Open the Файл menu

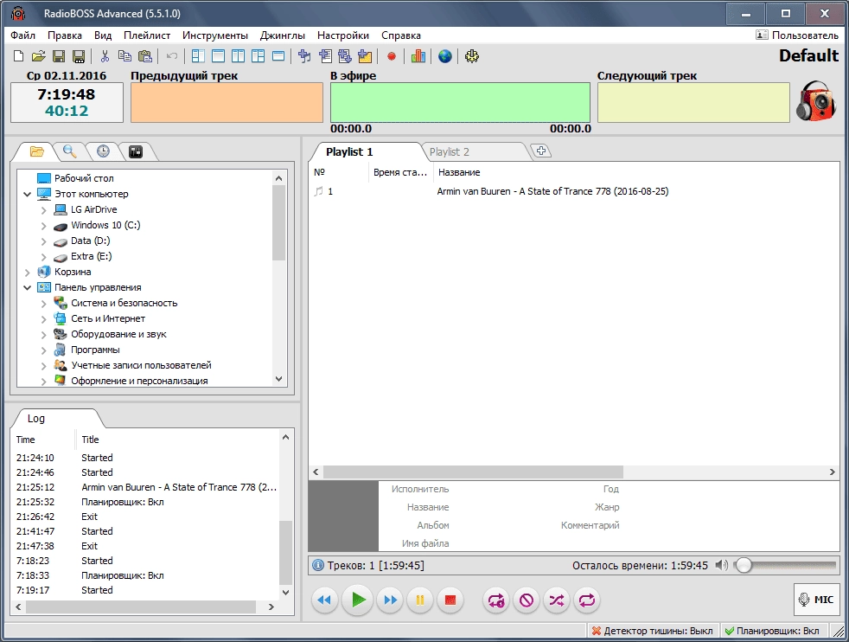(x=22, y=35)
